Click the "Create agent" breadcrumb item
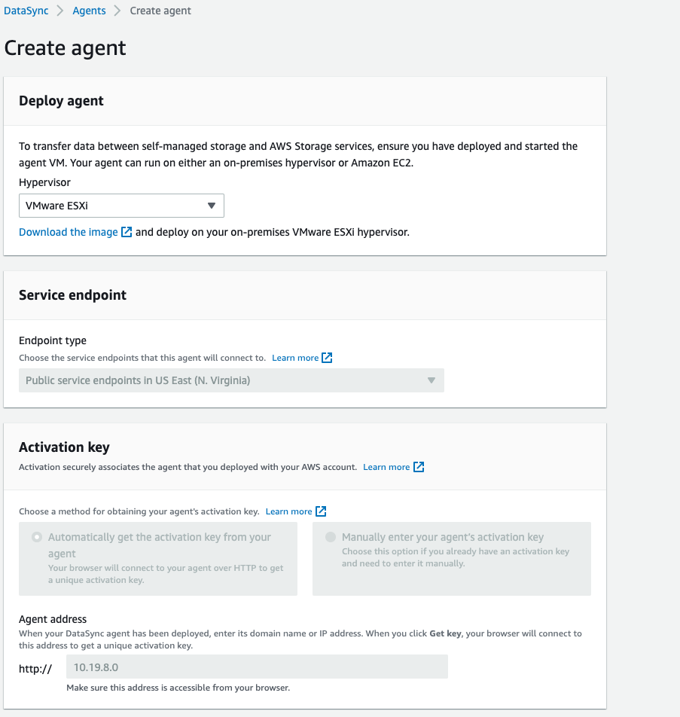The width and height of the screenshot is (680, 717). (x=160, y=11)
